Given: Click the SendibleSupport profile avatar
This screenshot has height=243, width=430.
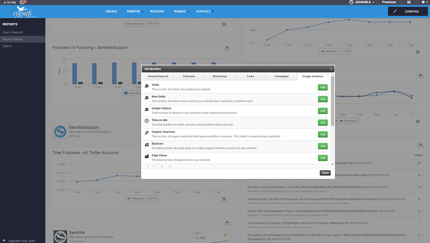Looking at the screenshot, I should pos(60,131).
